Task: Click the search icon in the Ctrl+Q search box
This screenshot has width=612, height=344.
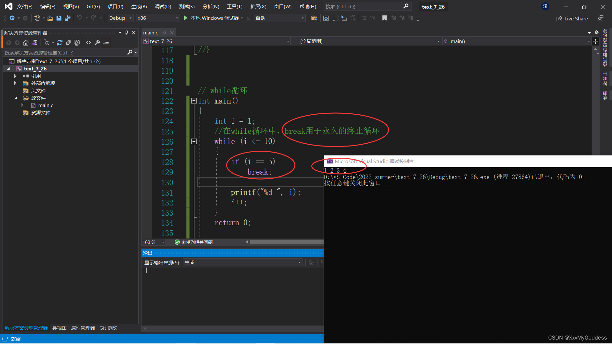Action: [x=406, y=6]
